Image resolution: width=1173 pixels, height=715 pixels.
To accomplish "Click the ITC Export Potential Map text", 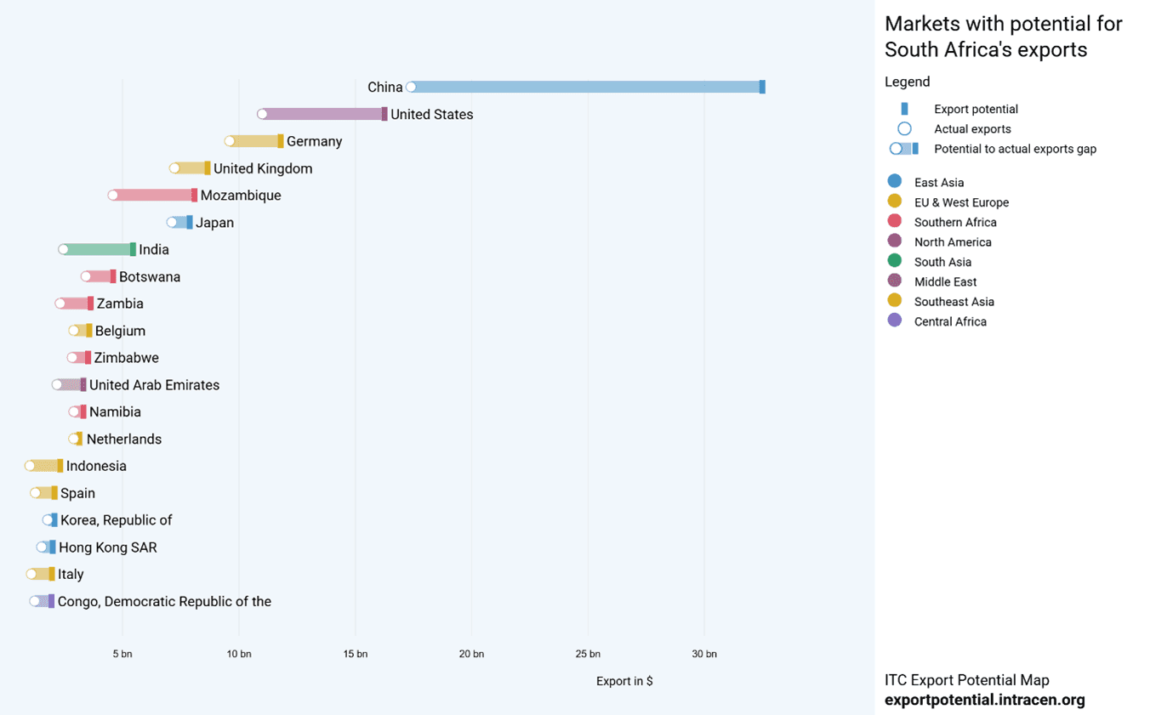I will [x=967, y=680].
